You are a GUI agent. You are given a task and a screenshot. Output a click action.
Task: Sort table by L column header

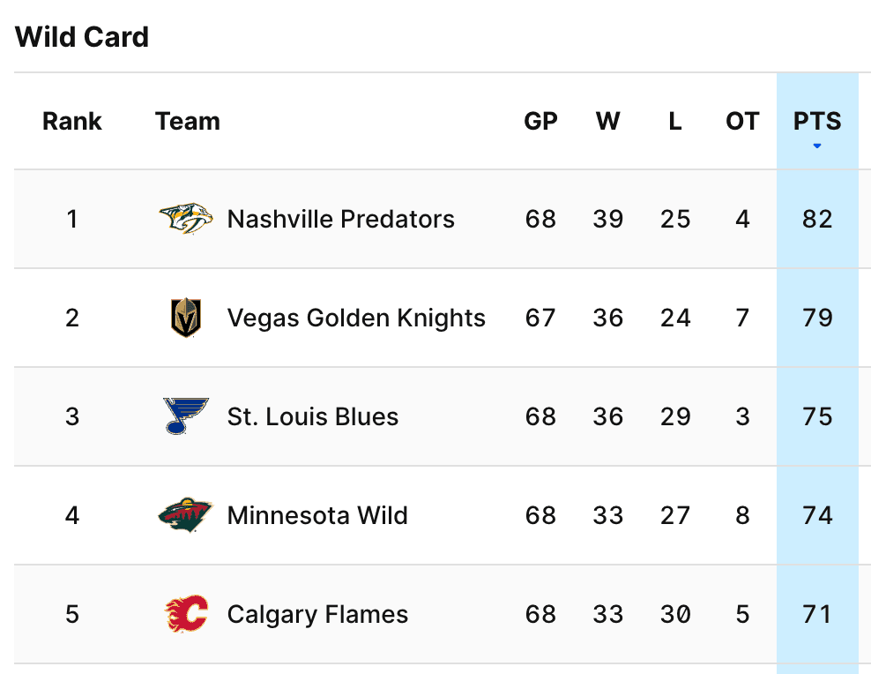674,122
